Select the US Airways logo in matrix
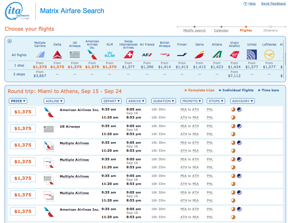Image resolution: width=288 pixels, height=223 pixels. pyautogui.click(x=75, y=55)
